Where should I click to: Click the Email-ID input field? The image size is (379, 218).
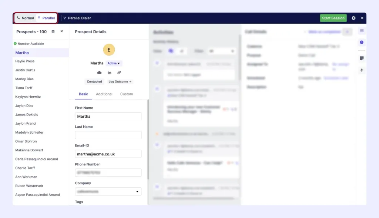click(108, 154)
